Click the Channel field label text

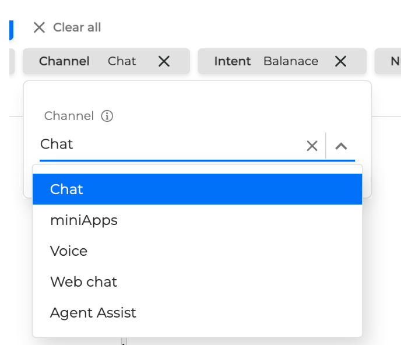coord(69,116)
